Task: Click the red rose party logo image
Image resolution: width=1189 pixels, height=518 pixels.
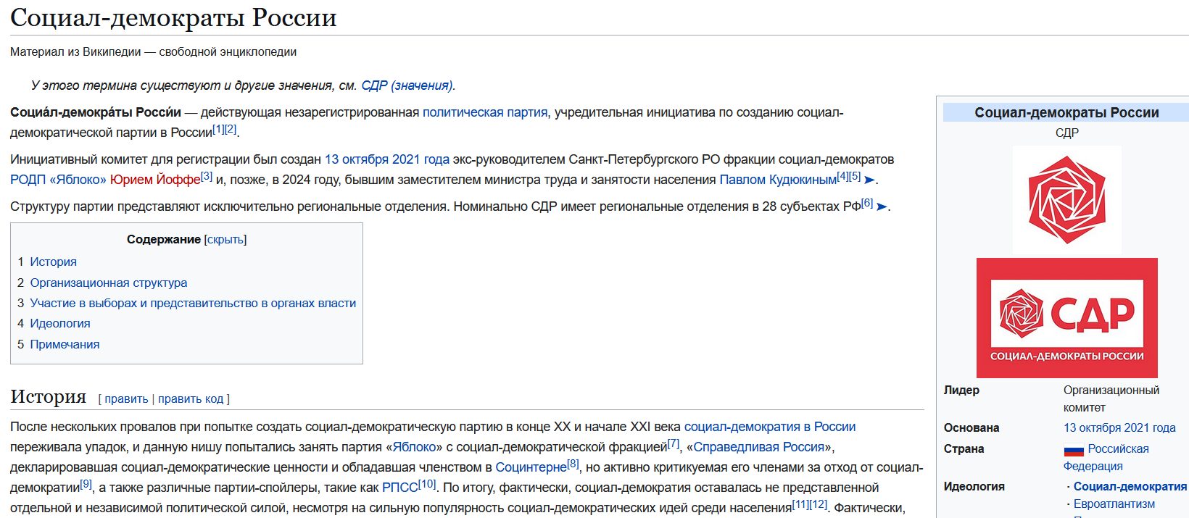Action: [x=1066, y=199]
